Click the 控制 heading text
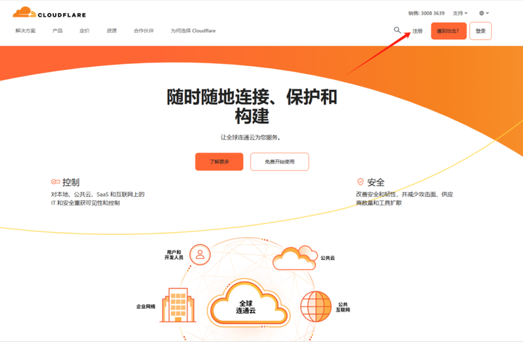The image size is (523, 342). coord(70,182)
